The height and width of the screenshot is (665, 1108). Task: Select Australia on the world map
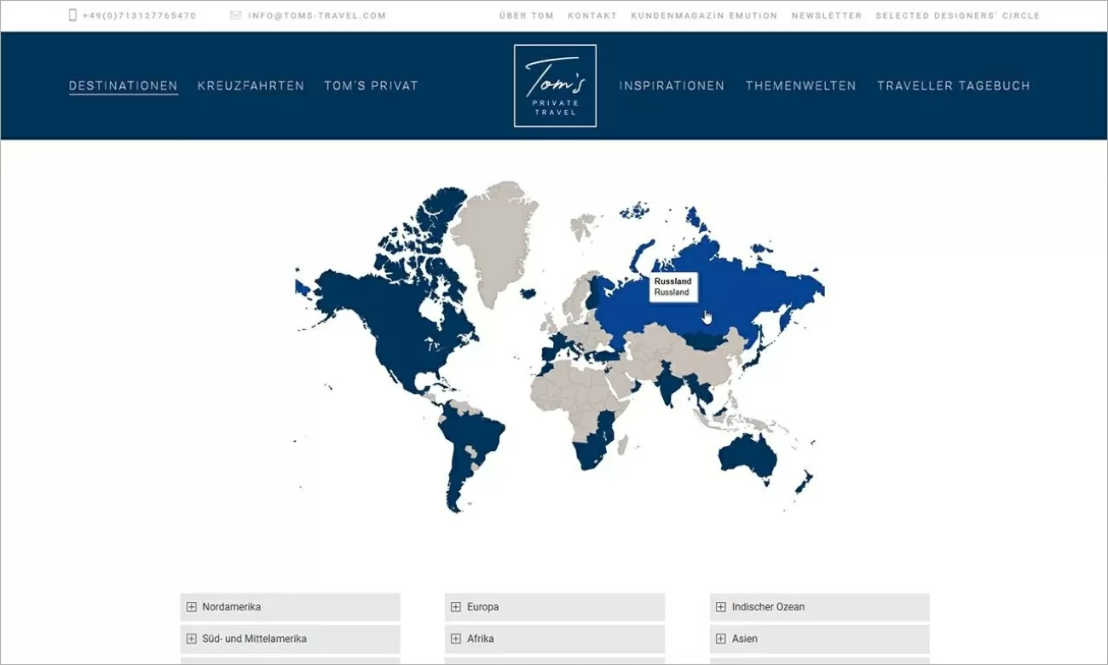pos(747,454)
